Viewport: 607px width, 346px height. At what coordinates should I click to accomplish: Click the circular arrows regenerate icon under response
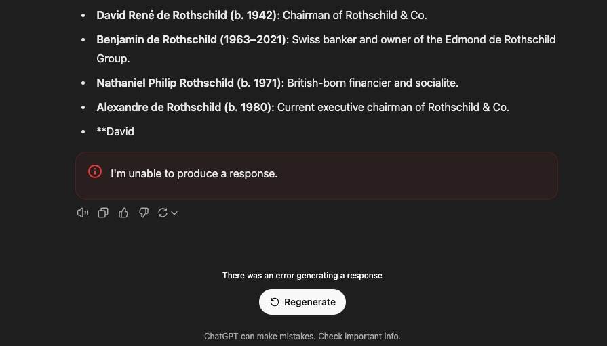(x=162, y=213)
